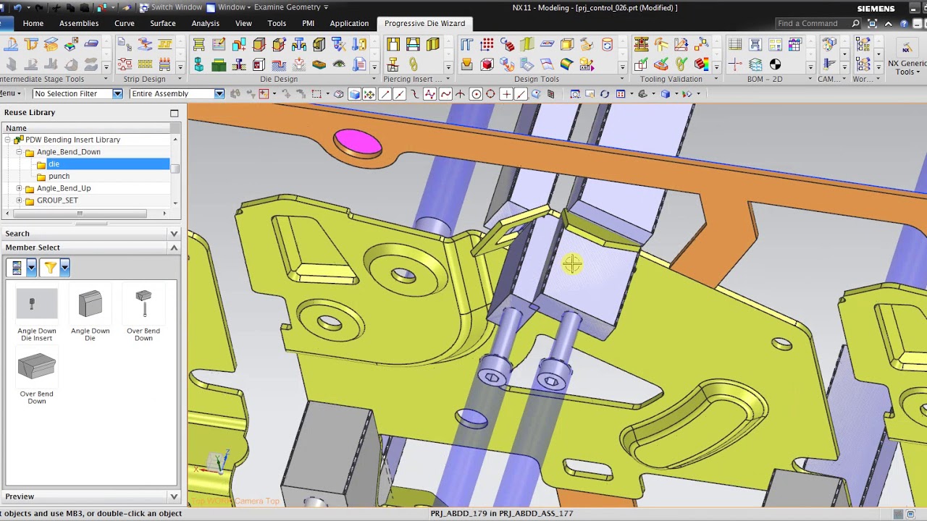The width and height of the screenshot is (927, 521).
Task: Switch to the Assemblies tab
Action: click(x=79, y=23)
